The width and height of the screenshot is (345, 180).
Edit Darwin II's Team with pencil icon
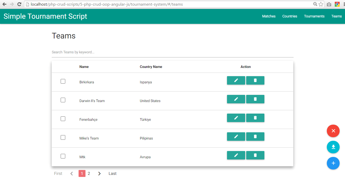click(x=236, y=99)
